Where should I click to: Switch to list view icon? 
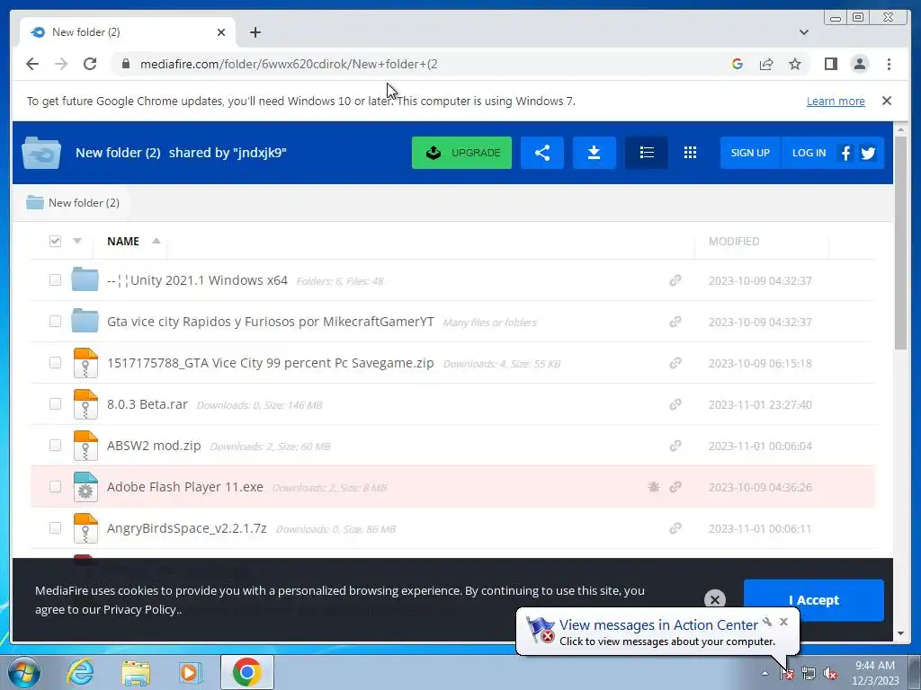point(647,153)
